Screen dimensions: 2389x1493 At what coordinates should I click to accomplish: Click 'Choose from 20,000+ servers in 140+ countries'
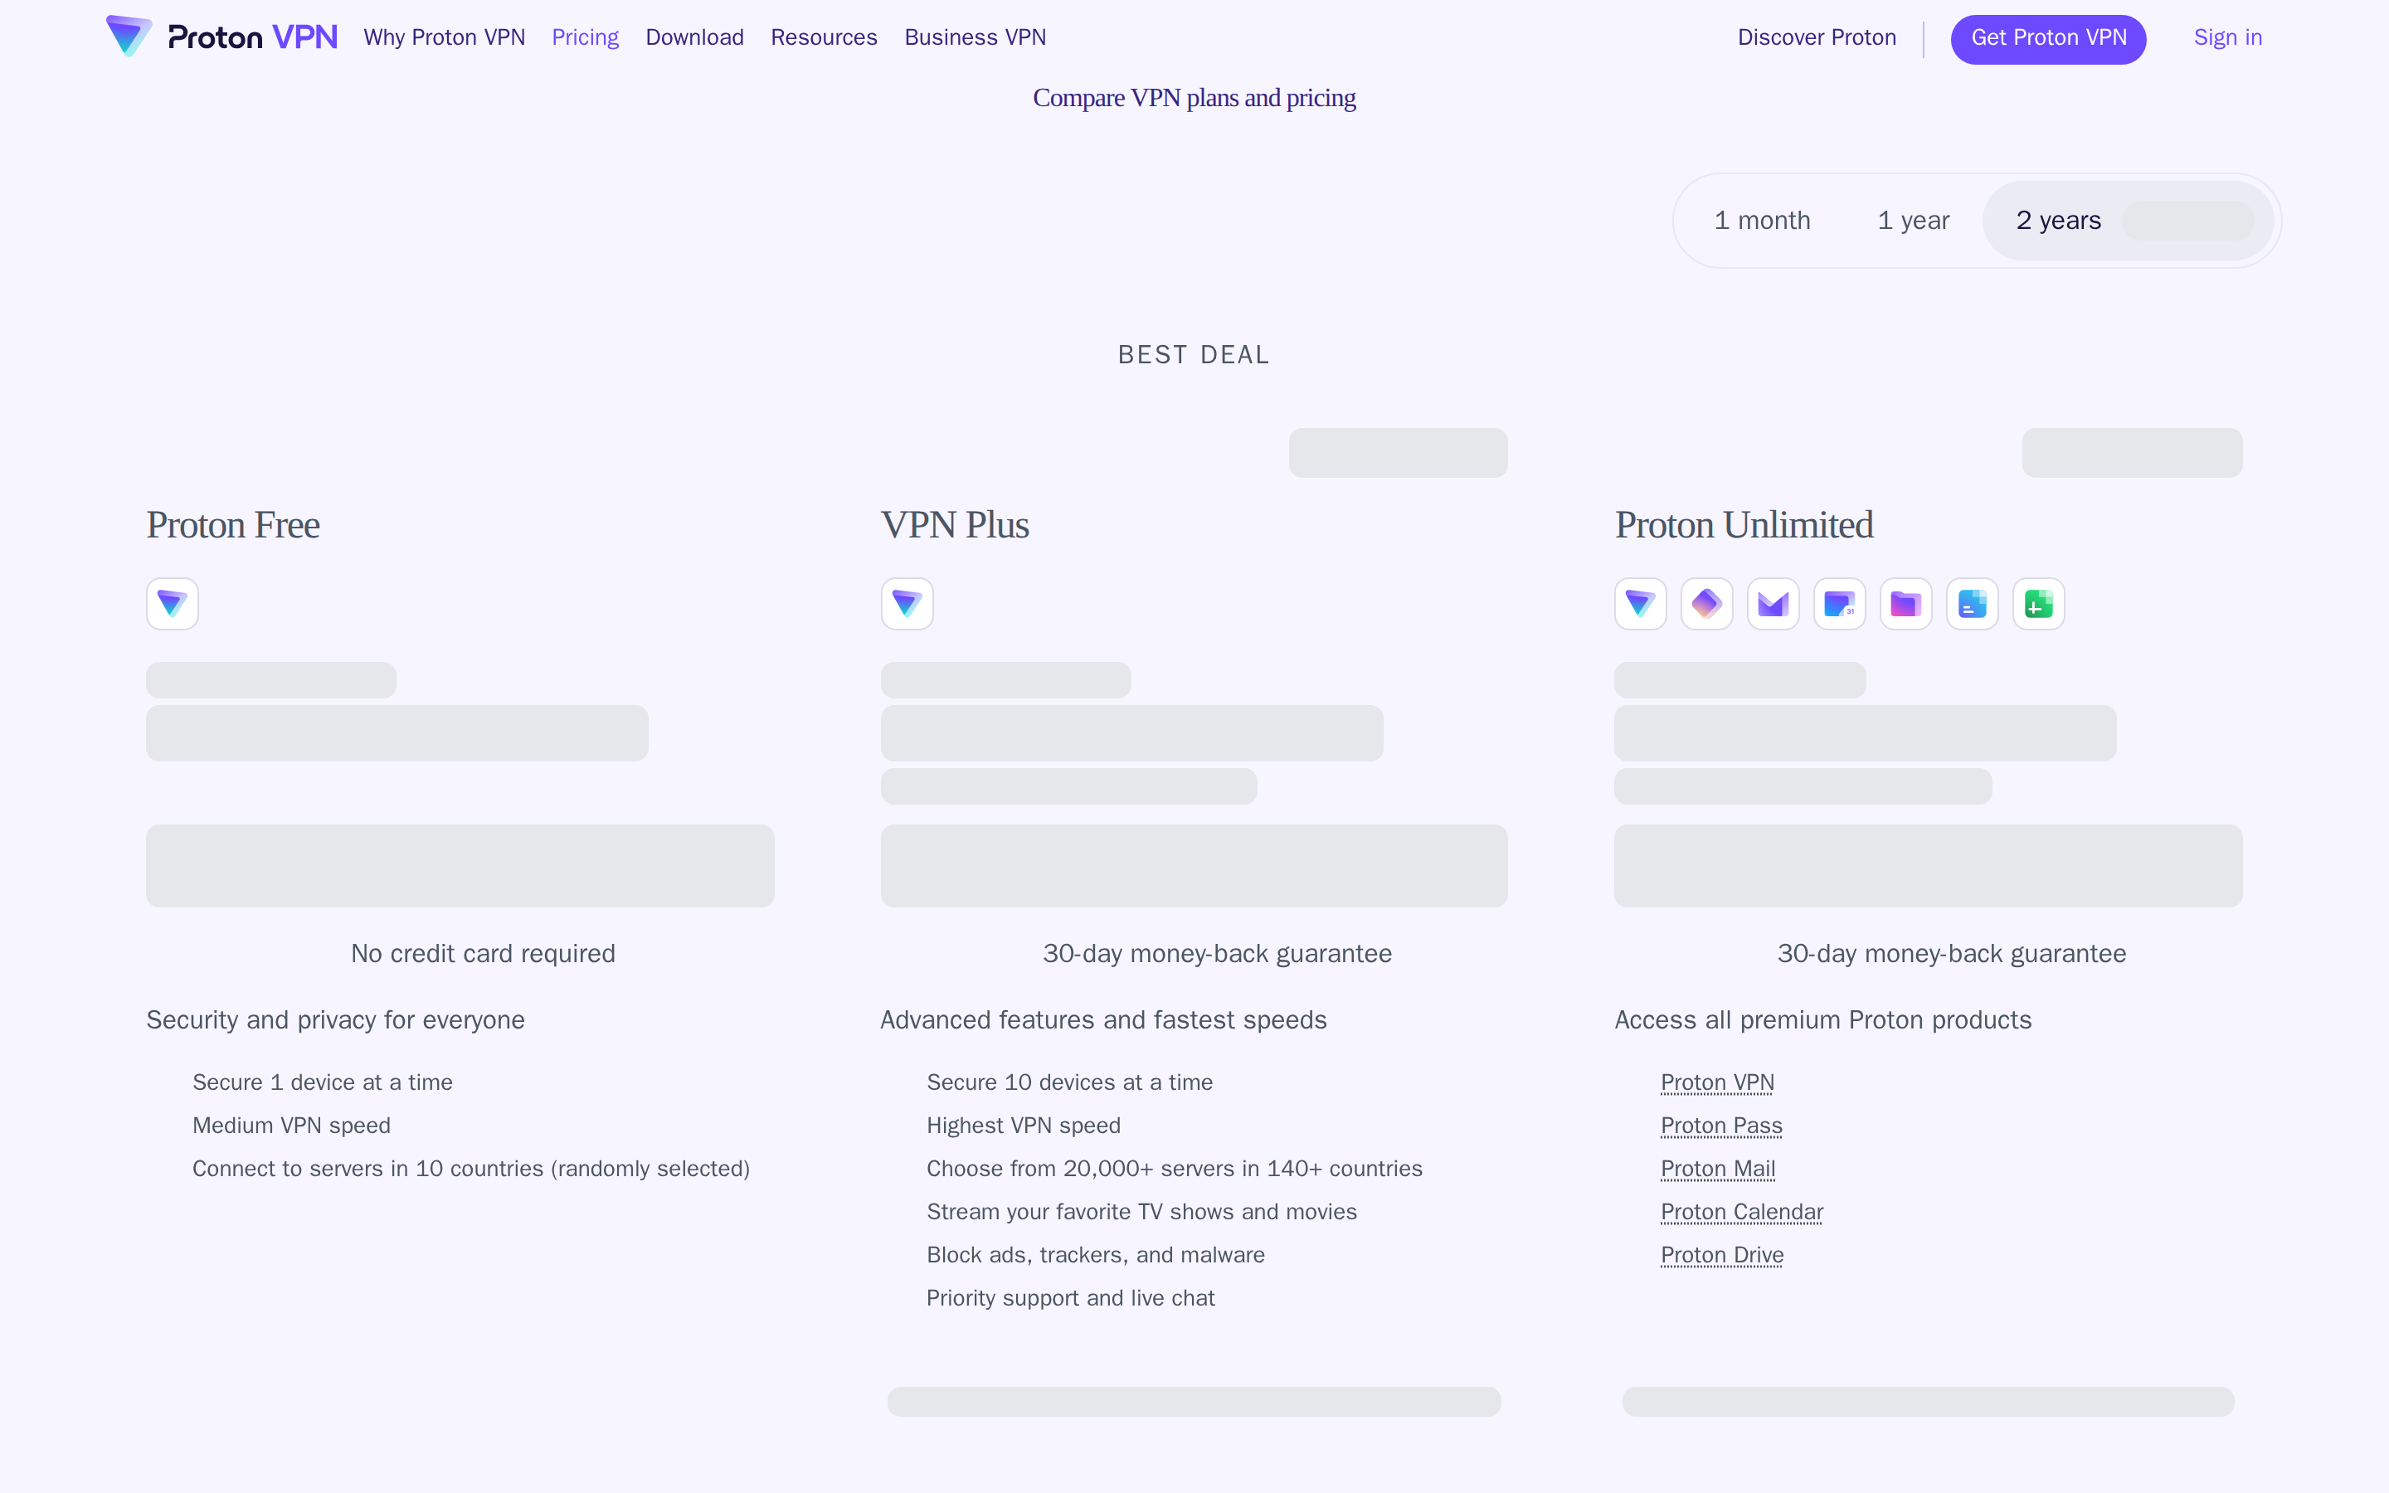[x=1175, y=1168]
